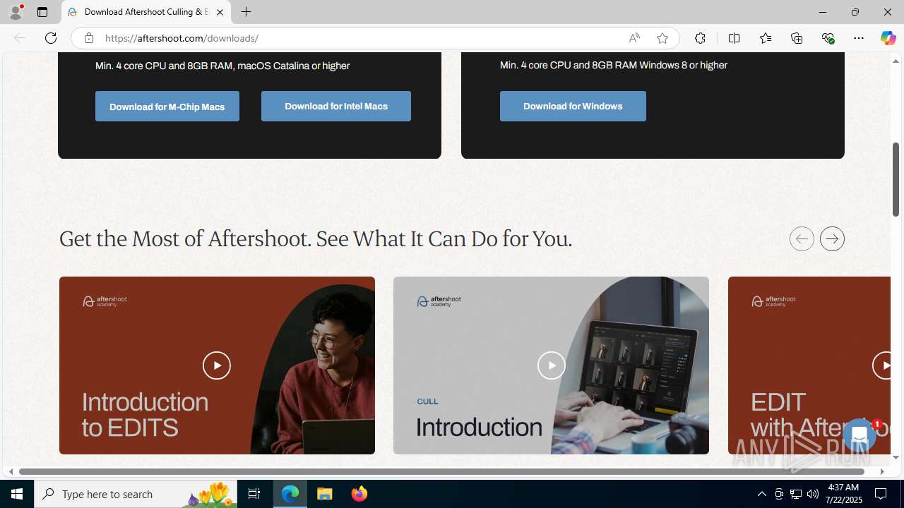Click the Split screen icon

click(734, 38)
